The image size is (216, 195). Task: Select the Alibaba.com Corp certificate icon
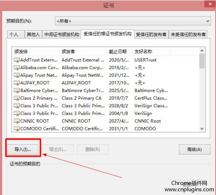[x=17, y=67]
